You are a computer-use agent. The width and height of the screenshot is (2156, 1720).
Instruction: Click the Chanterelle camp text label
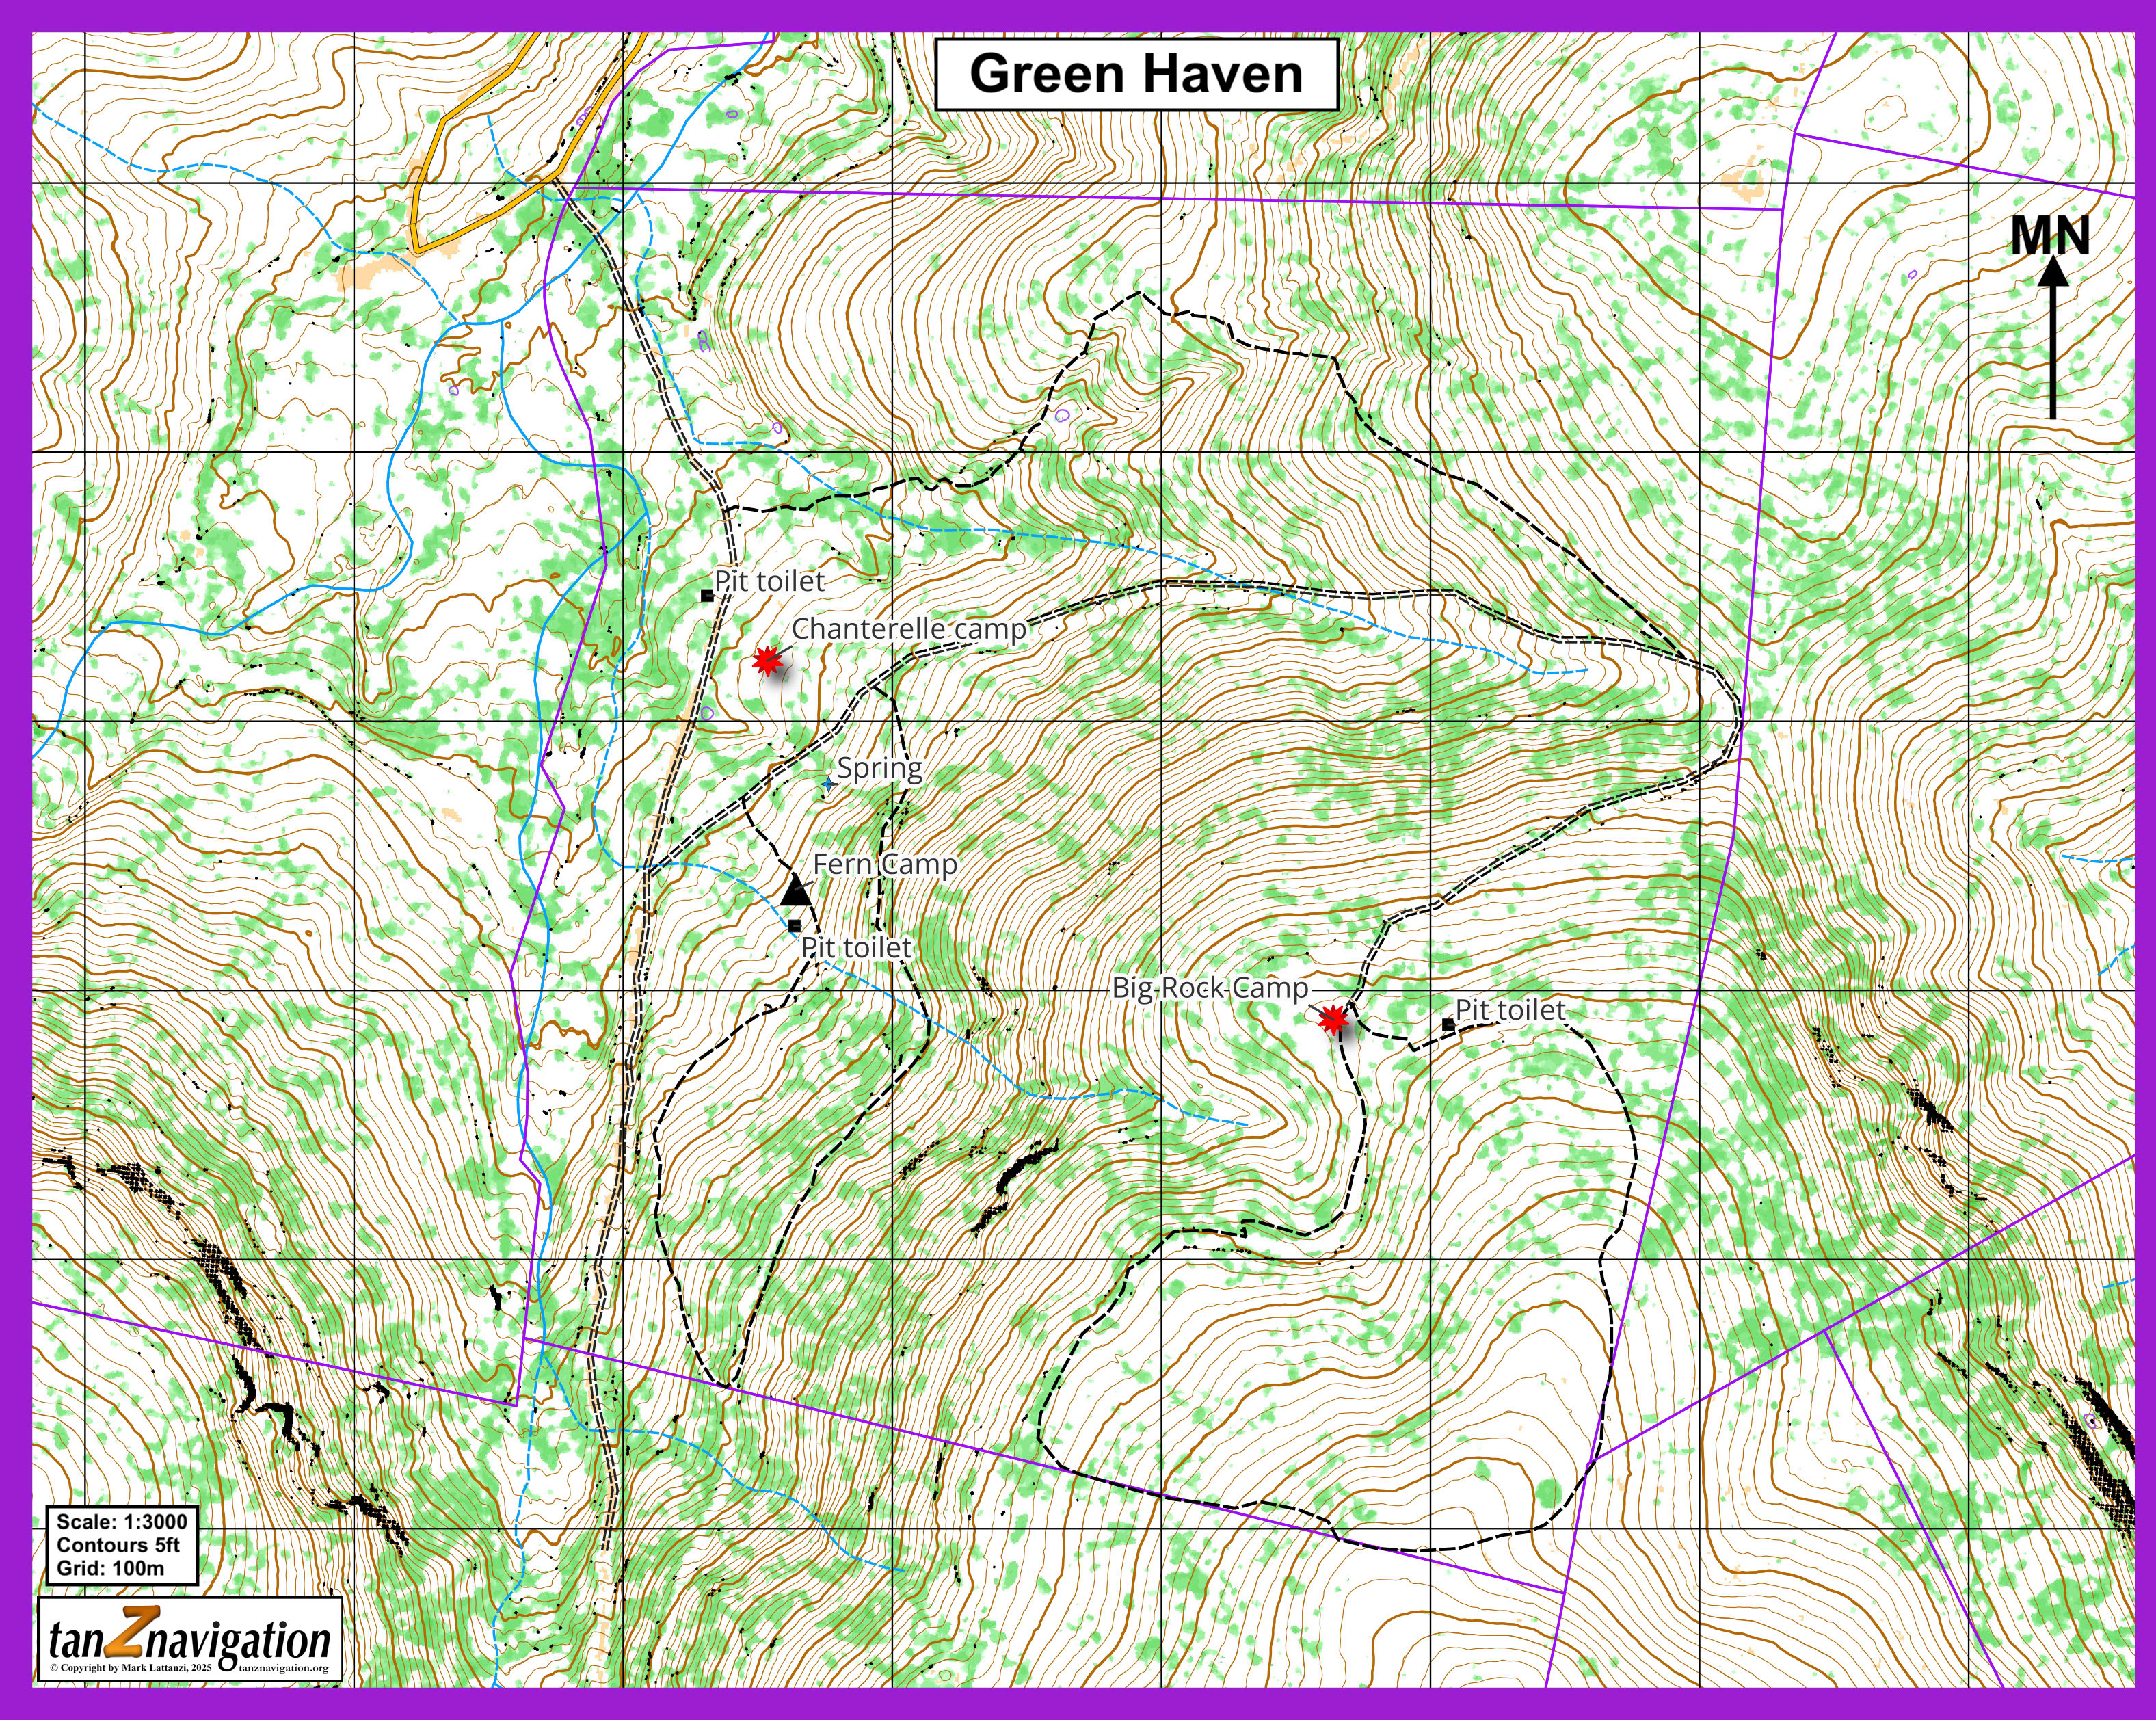(908, 629)
